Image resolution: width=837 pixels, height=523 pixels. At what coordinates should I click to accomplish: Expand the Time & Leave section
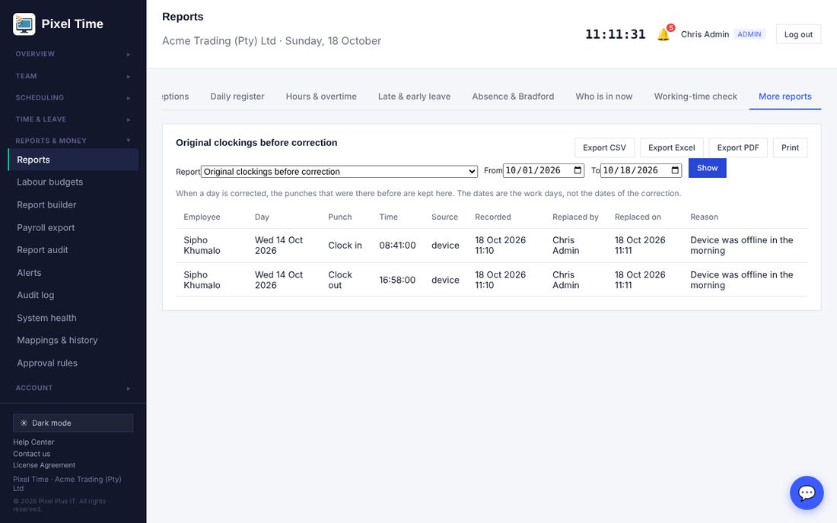[73, 119]
